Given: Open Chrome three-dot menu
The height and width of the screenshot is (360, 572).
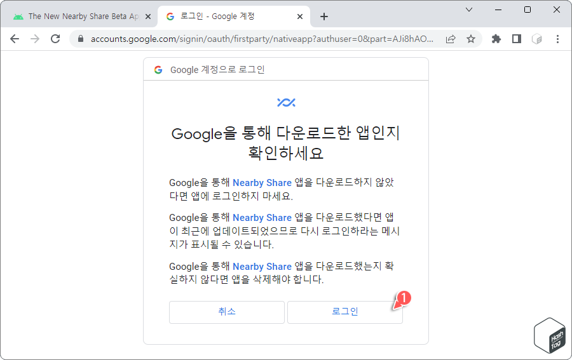Looking at the screenshot, I should [557, 39].
